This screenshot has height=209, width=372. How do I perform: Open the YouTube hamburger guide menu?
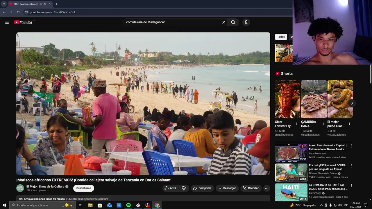click(7, 22)
